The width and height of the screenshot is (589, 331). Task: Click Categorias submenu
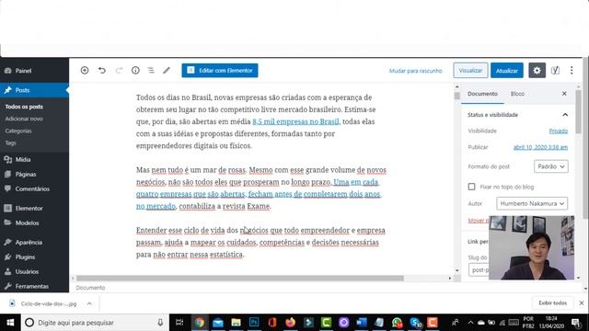tap(18, 131)
